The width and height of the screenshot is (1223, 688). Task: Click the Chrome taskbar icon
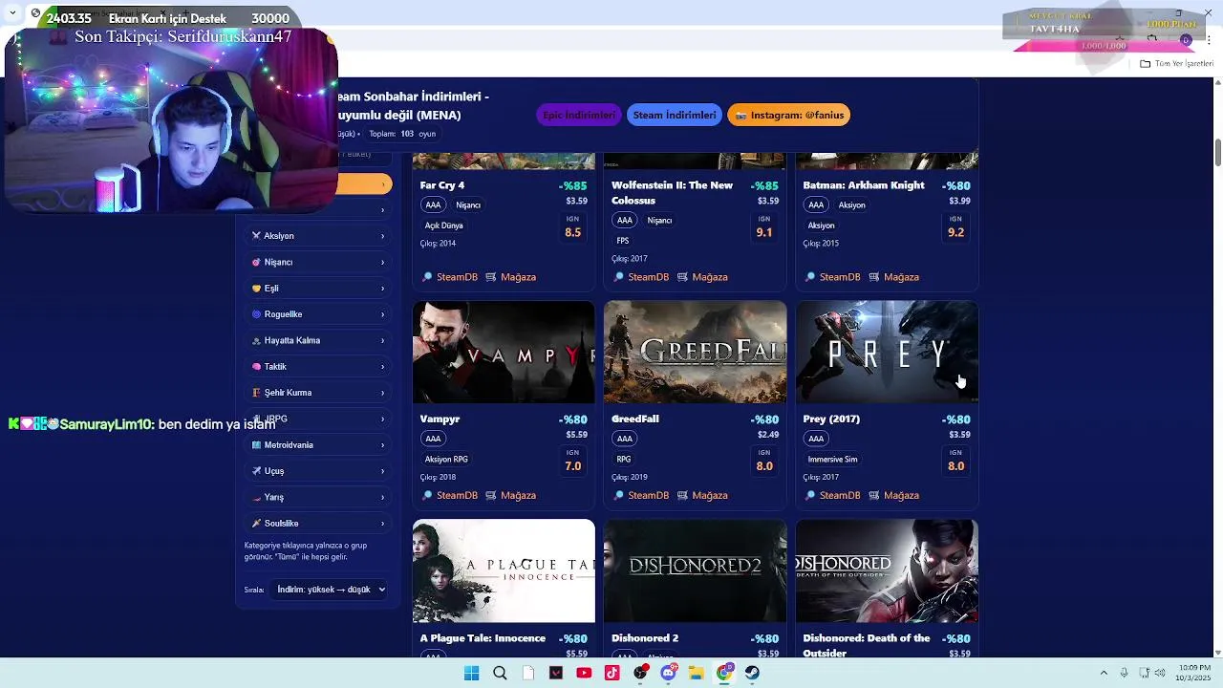click(x=725, y=673)
